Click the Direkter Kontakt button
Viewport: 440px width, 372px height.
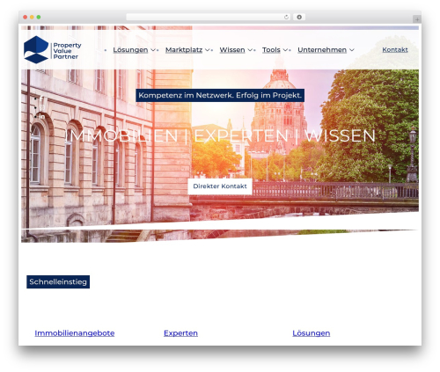pyautogui.click(x=220, y=186)
